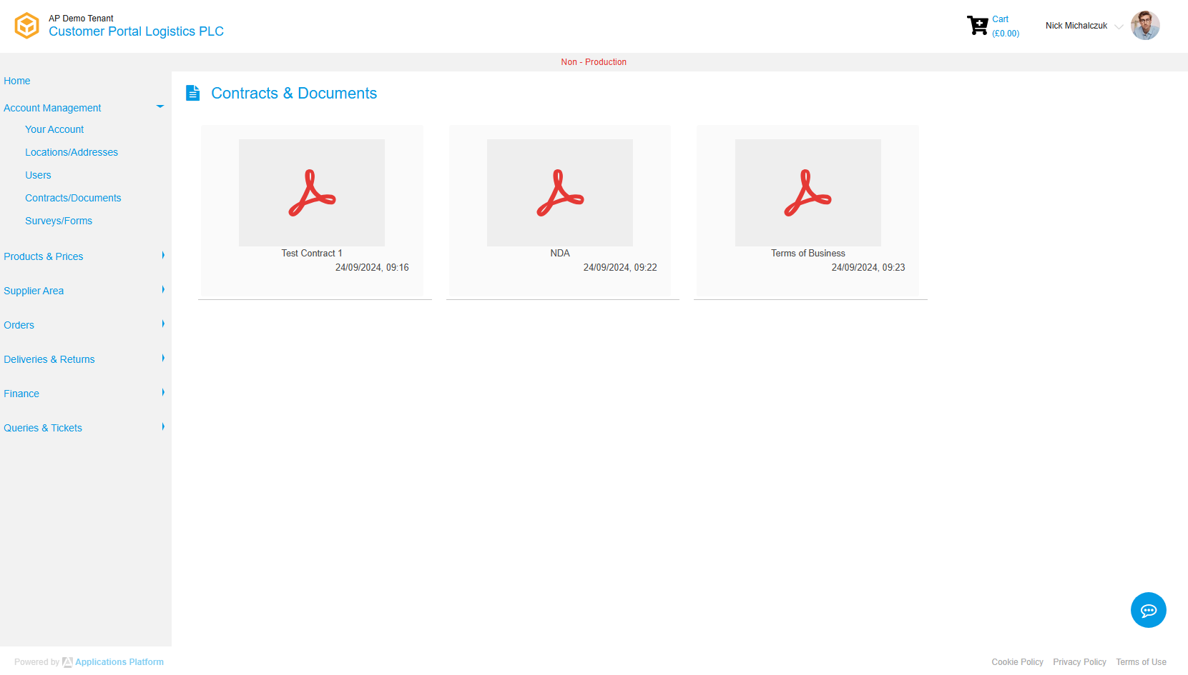Click the 24/09/2024, 09:16 date
The image size is (1188, 675).
(x=372, y=268)
